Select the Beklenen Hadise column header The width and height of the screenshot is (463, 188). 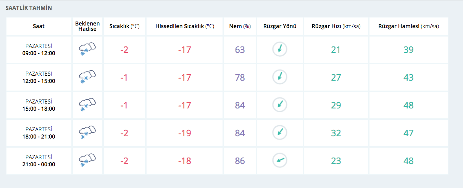click(x=87, y=26)
